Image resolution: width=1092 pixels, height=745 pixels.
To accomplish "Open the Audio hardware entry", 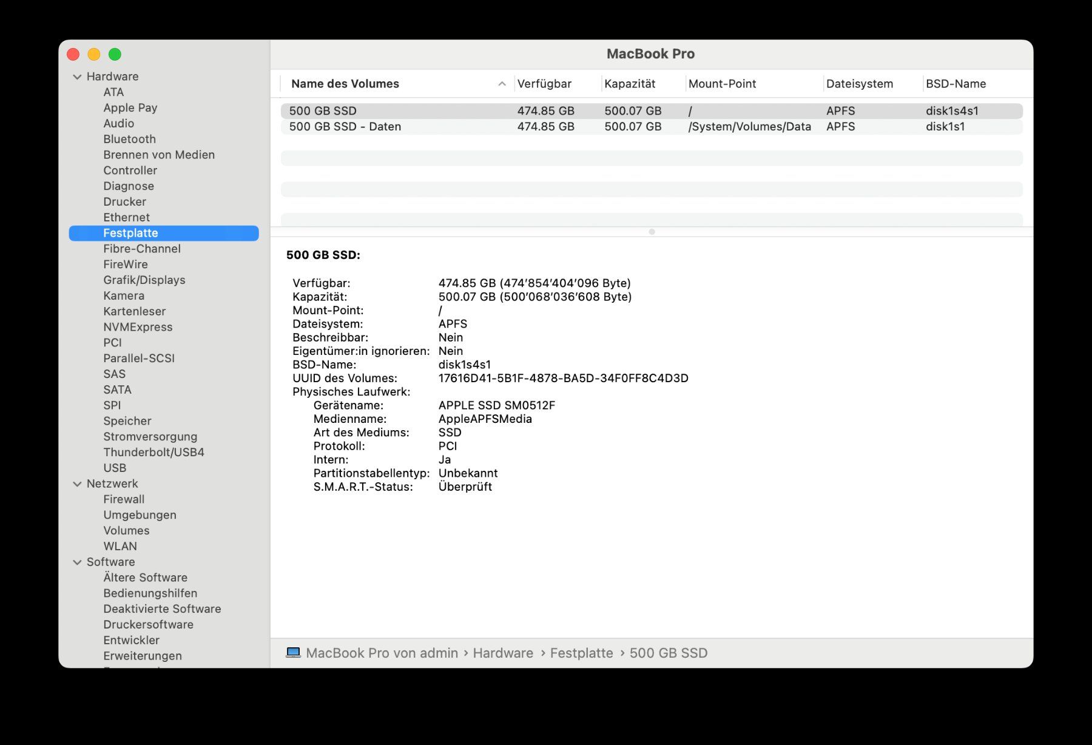I will (x=119, y=123).
